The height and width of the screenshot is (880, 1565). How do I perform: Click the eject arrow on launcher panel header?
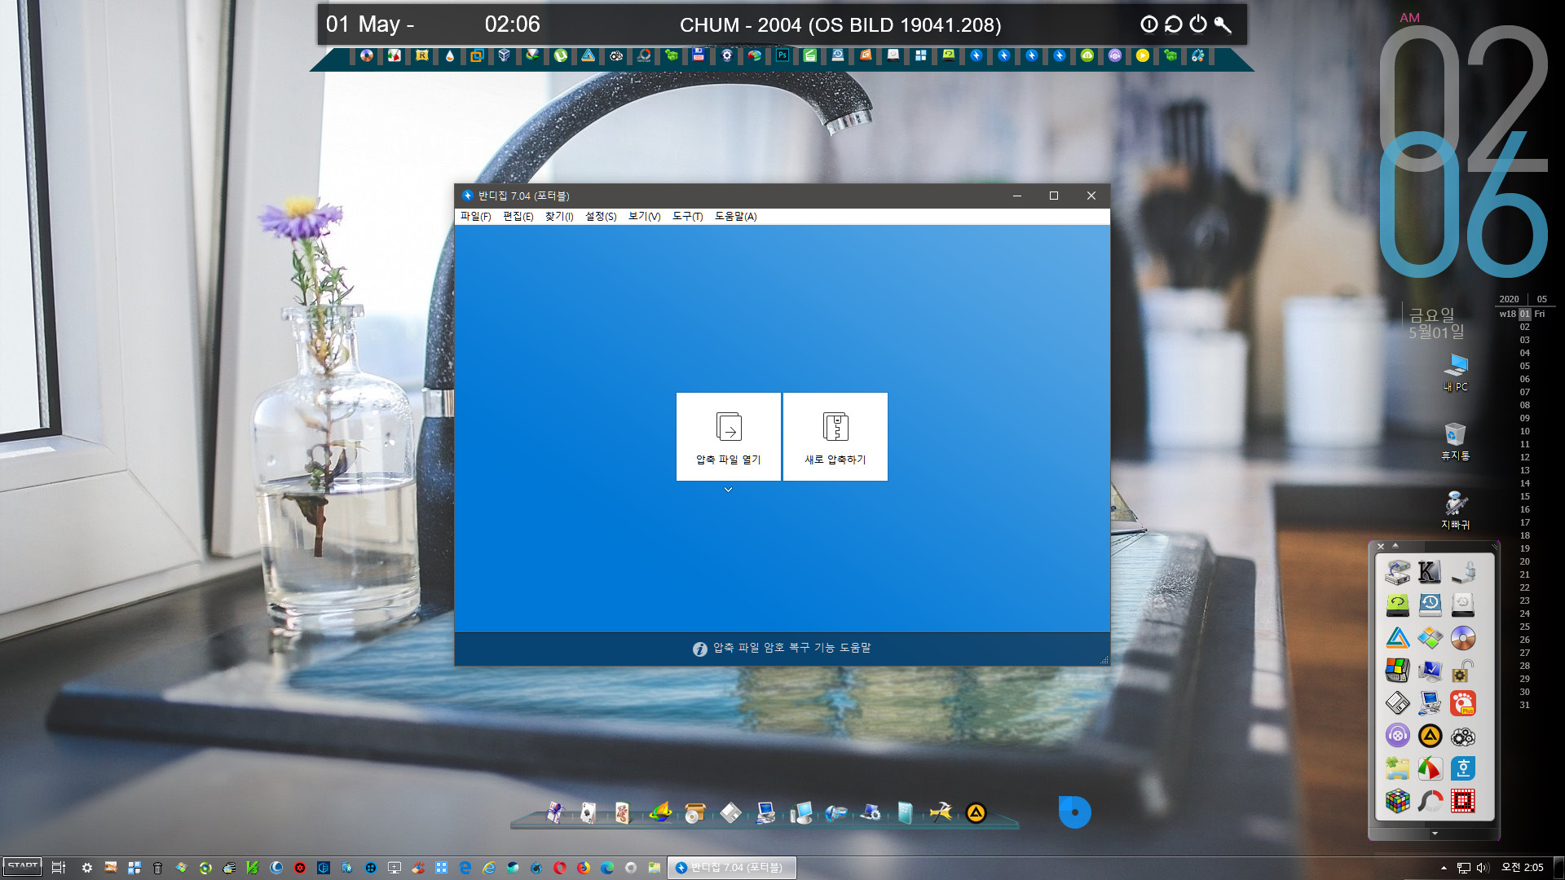tap(1395, 546)
